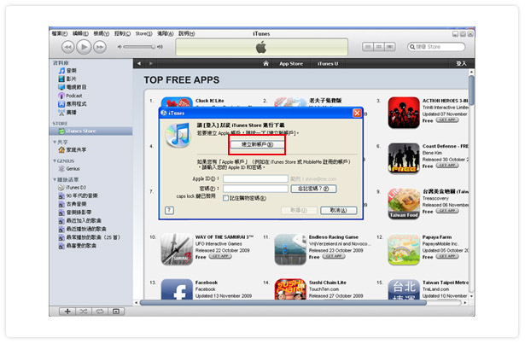Open the dialog's question mark help button
The image size is (525, 344).
[x=169, y=210]
